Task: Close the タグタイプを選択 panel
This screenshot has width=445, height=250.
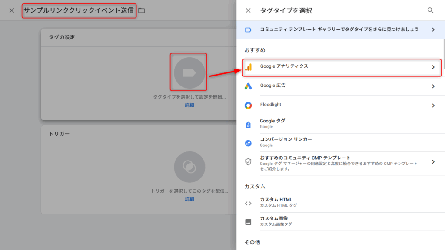Action: click(x=248, y=10)
